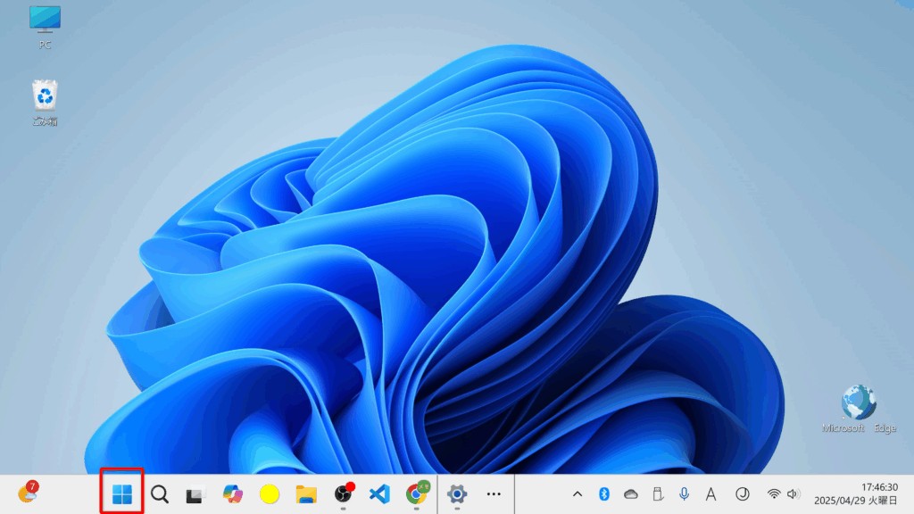Open Task View on the taskbar
Screen dimensions: 914x514
(195, 494)
